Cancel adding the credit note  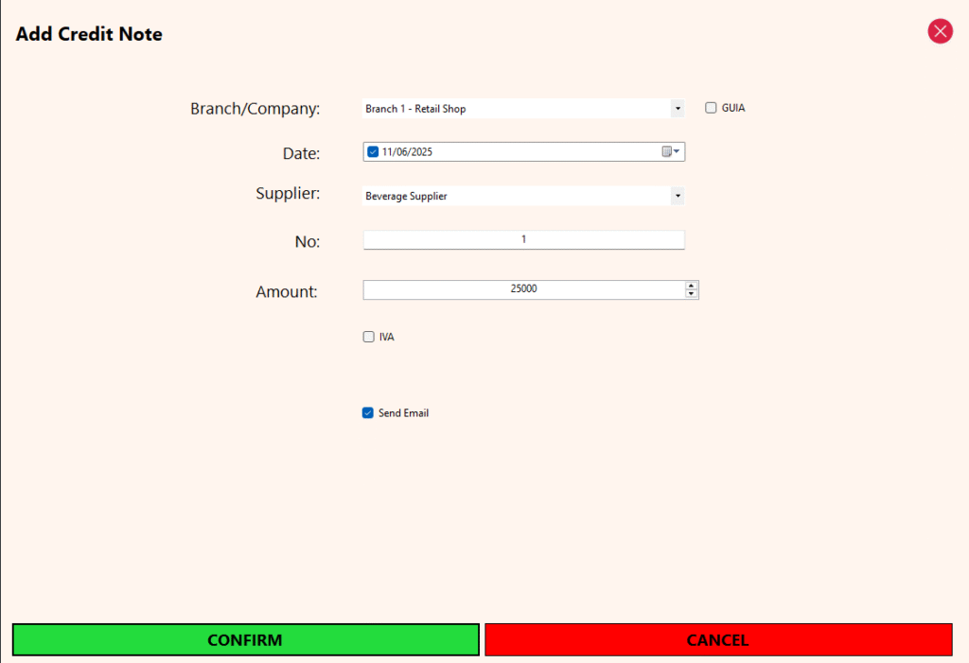(x=718, y=639)
